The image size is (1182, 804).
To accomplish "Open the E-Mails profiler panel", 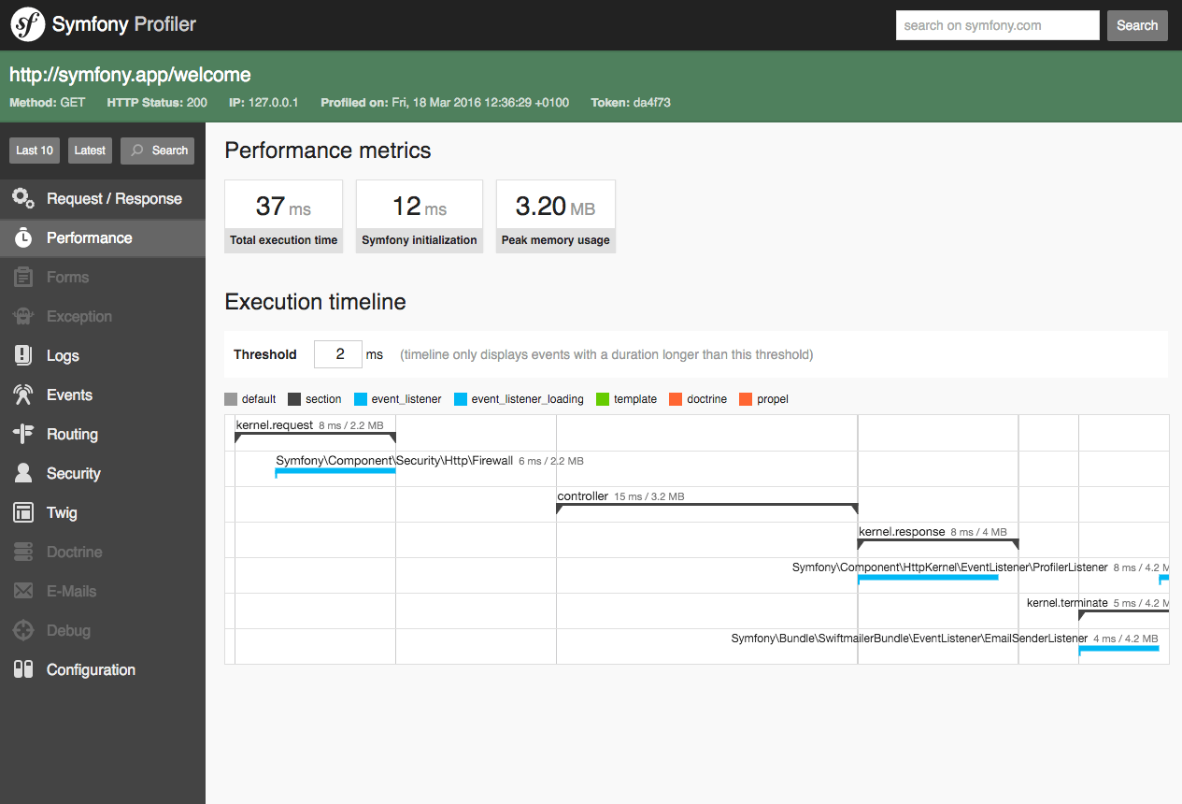I will [x=72, y=591].
